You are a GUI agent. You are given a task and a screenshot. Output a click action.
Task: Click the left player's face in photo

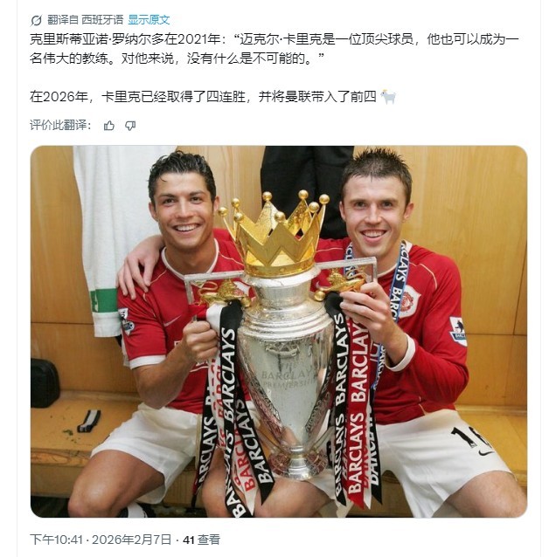coord(182,213)
